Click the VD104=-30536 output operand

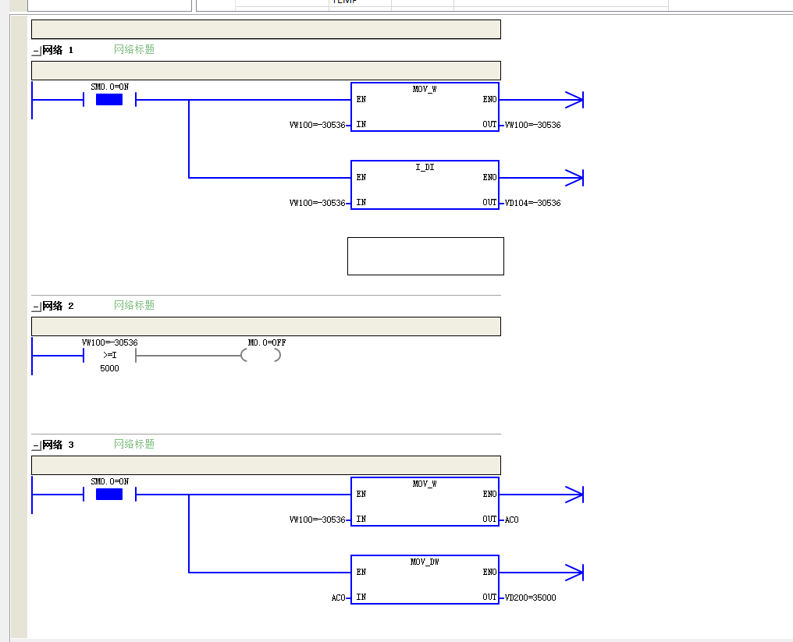532,204
